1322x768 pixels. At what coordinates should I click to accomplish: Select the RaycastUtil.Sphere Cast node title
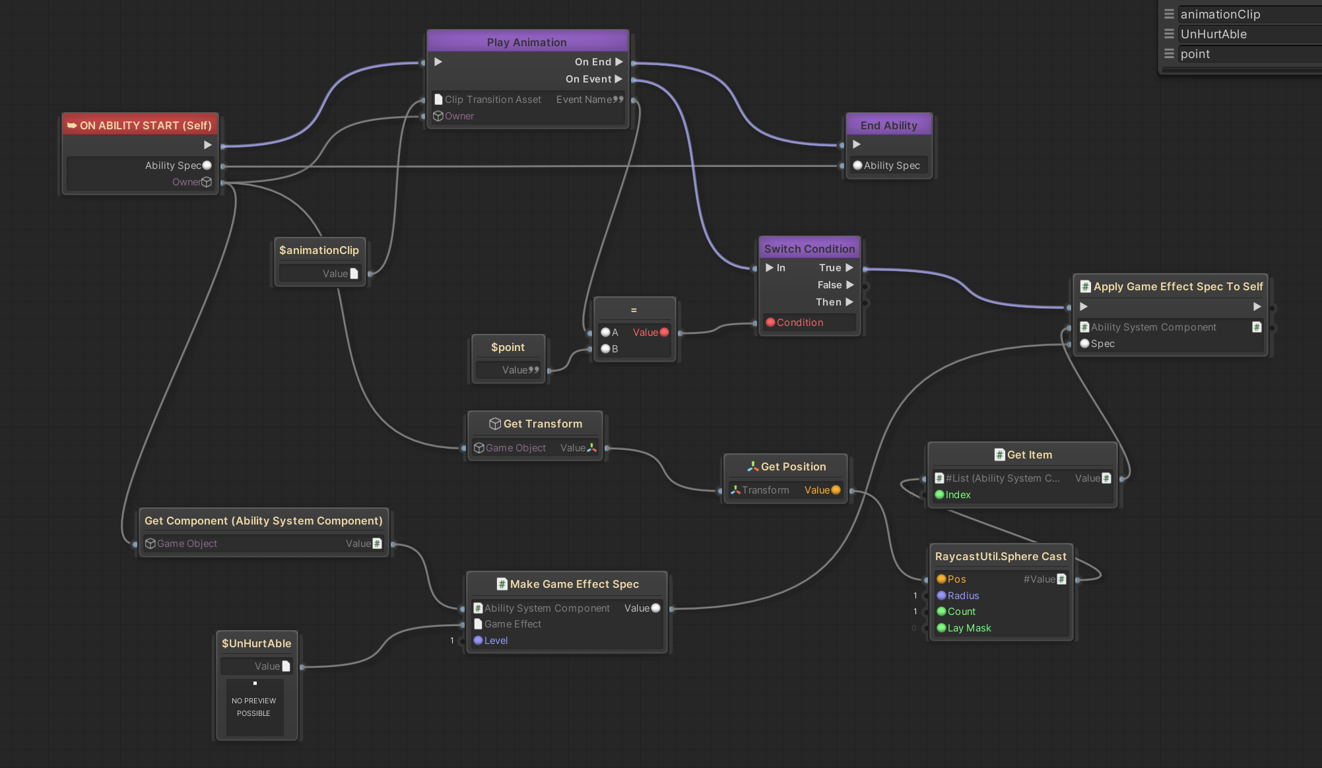click(1000, 556)
